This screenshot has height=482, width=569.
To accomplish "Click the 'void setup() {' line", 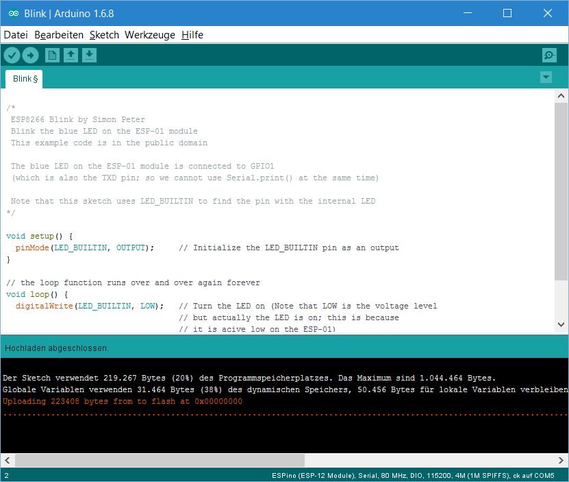I will pyautogui.click(x=40, y=236).
